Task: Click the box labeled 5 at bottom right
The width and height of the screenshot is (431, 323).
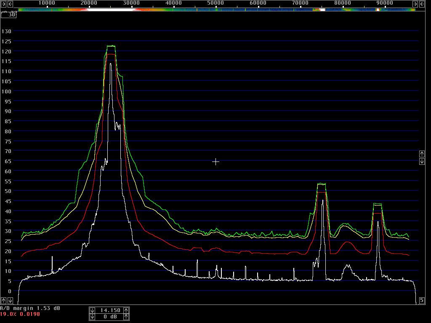Action: click(x=422, y=300)
